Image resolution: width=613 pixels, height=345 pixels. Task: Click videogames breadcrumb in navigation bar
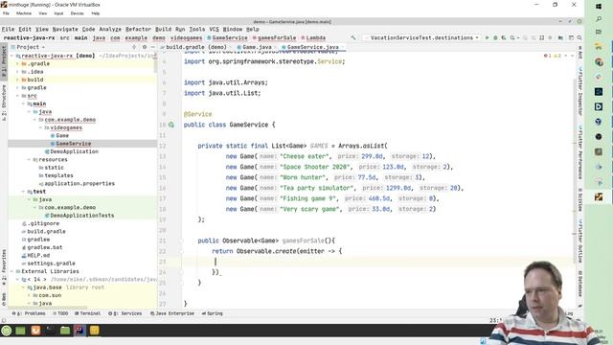(186, 38)
